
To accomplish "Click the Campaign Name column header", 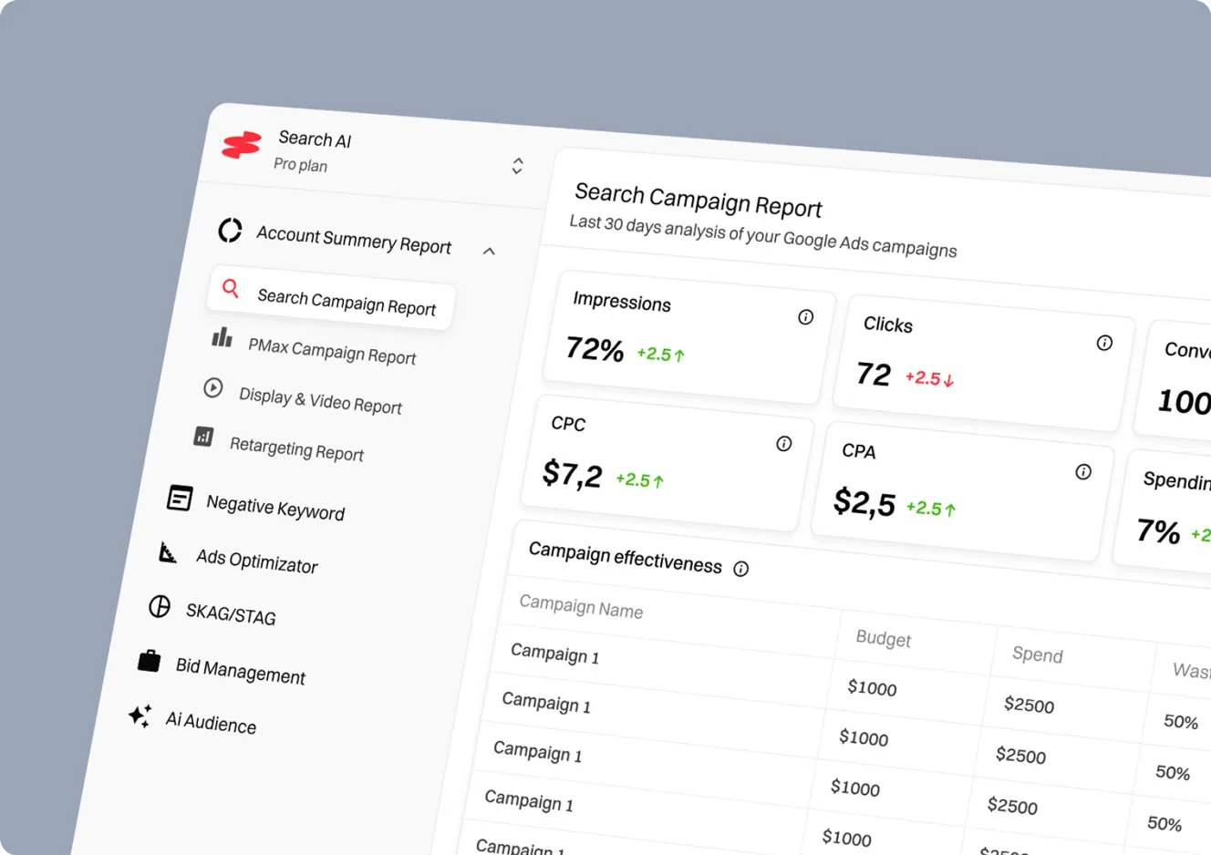I will pos(581,606).
